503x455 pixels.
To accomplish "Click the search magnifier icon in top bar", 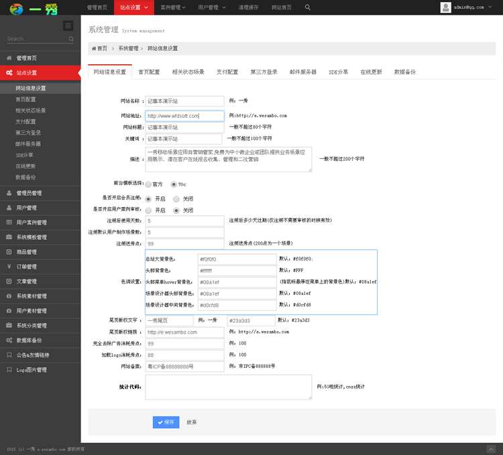I will point(307,7).
